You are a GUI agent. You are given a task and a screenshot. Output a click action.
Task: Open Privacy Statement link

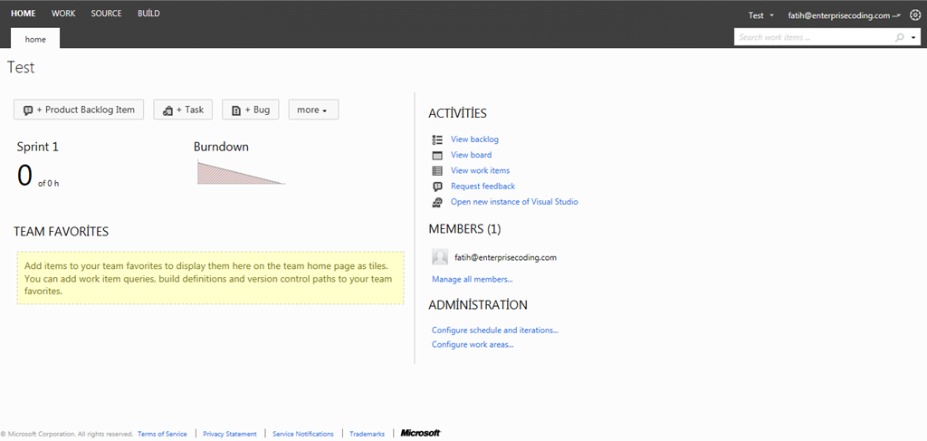point(230,434)
